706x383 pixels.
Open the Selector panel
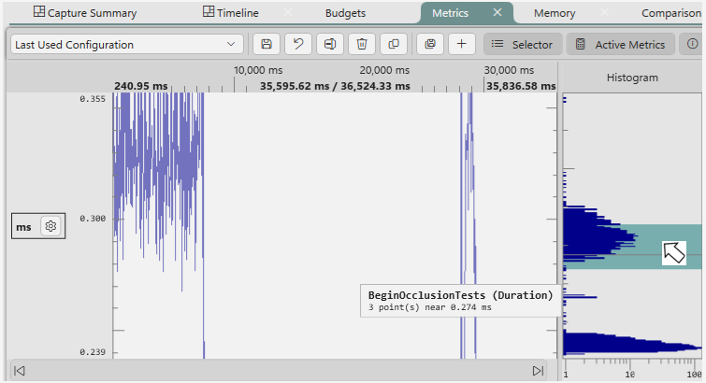tap(523, 44)
